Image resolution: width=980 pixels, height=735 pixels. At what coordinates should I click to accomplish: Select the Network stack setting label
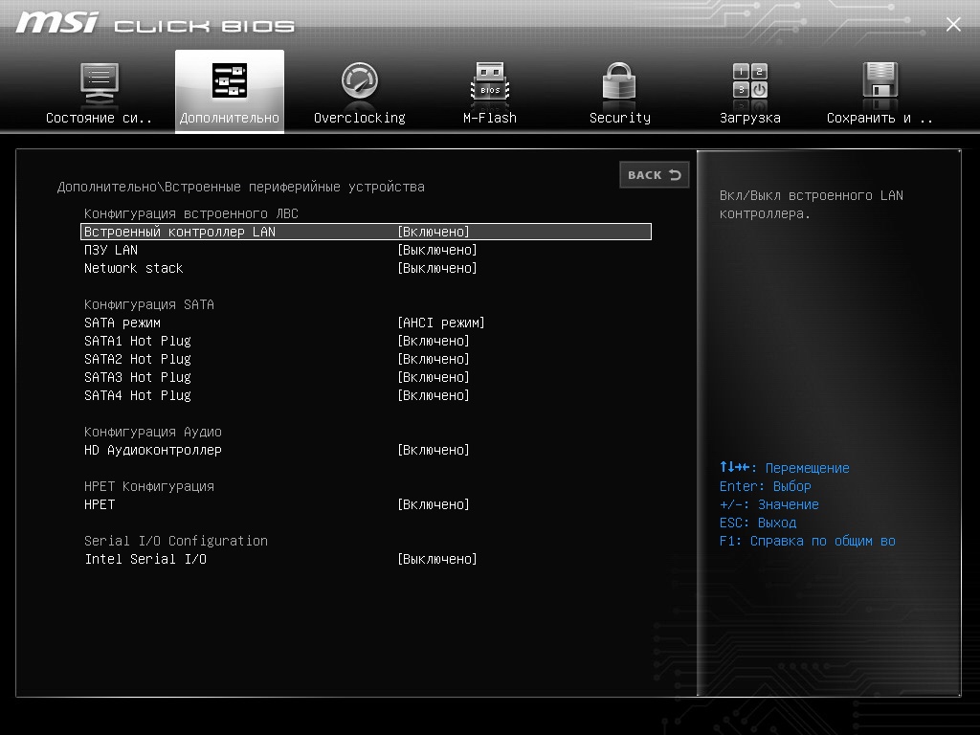coord(134,268)
